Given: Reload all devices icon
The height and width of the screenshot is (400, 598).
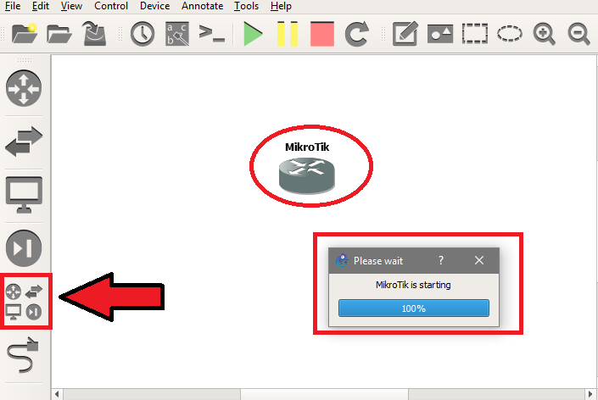Looking at the screenshot, I should click(x=357, y=34).
